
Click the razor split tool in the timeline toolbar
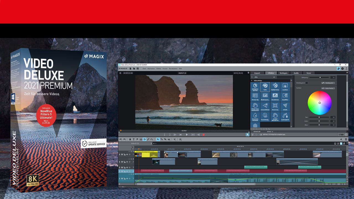[175, 139]
